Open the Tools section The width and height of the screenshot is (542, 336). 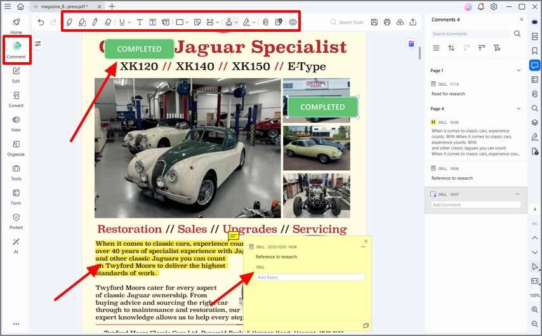[x=17, y=173]
